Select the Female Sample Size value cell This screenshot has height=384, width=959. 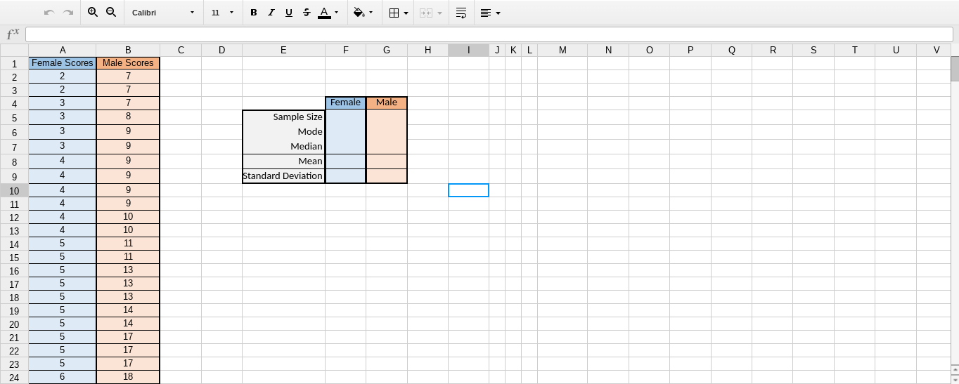click(345, 117)
